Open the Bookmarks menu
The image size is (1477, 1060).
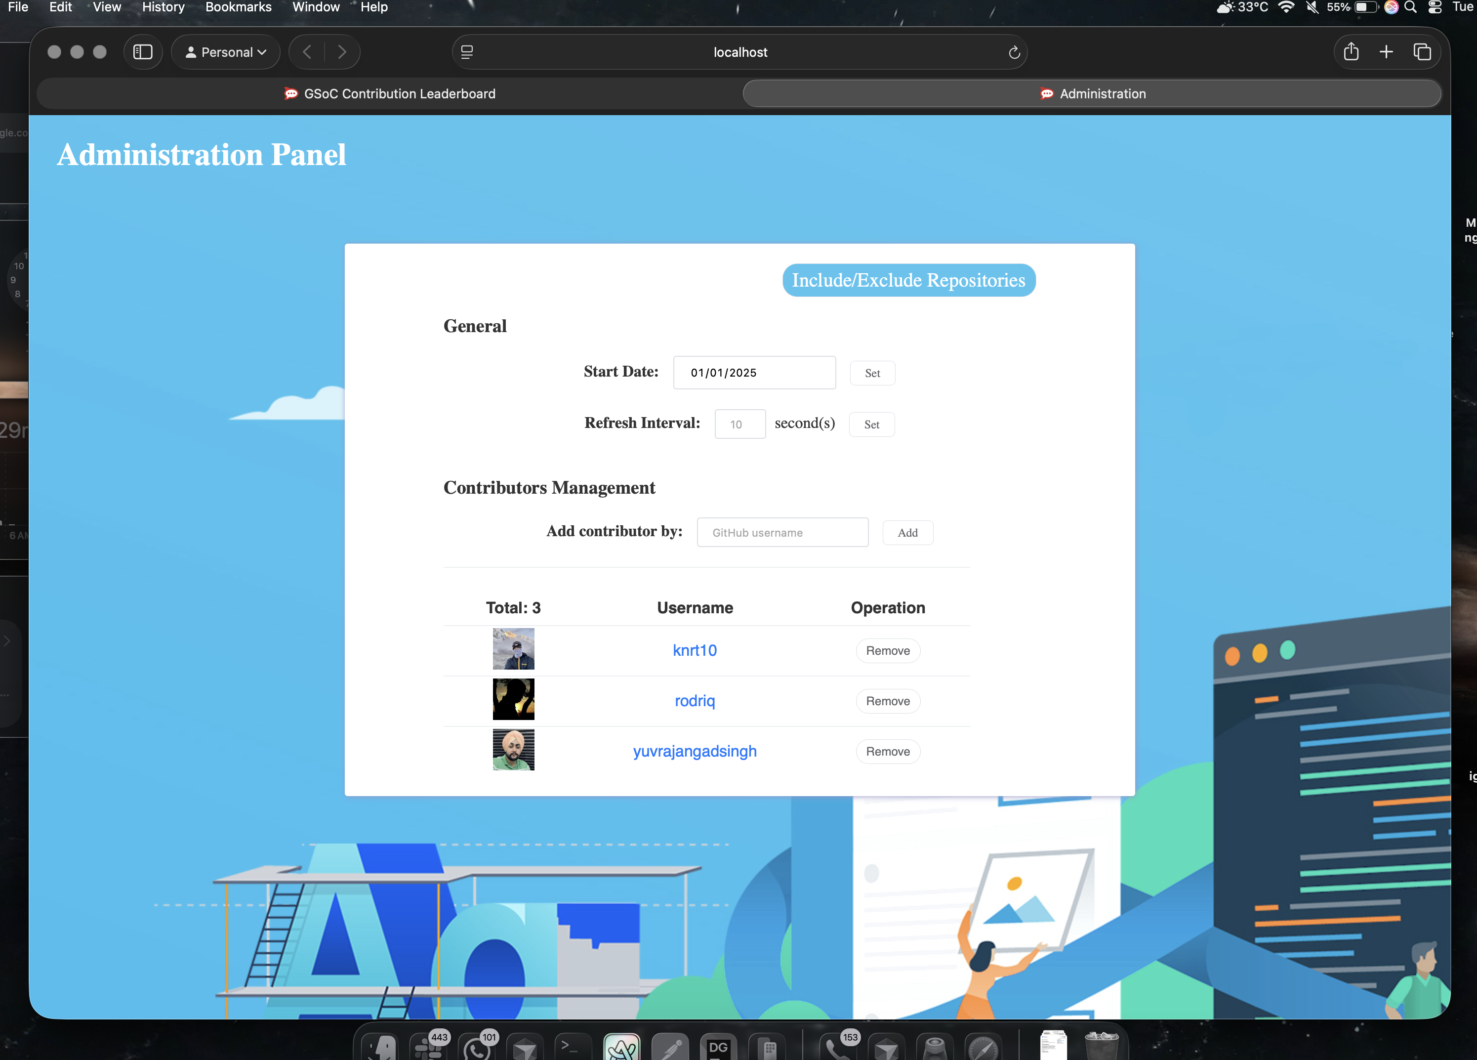(239, 7)
